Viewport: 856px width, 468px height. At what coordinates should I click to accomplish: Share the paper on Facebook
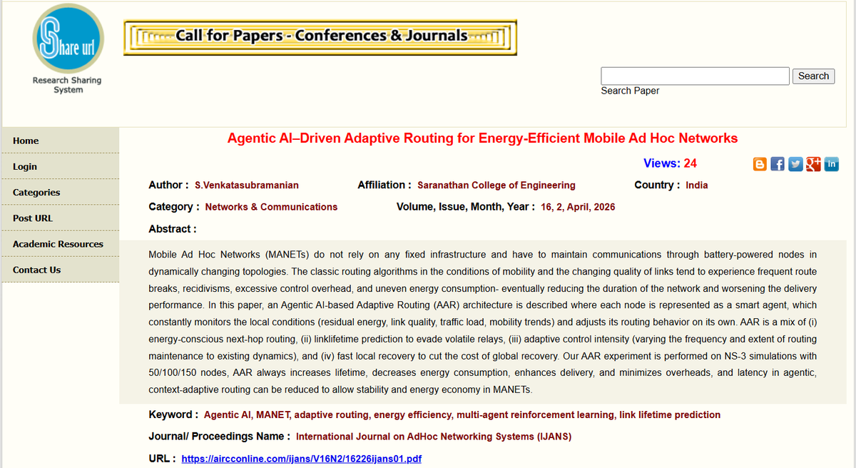(x=778, y=164)
